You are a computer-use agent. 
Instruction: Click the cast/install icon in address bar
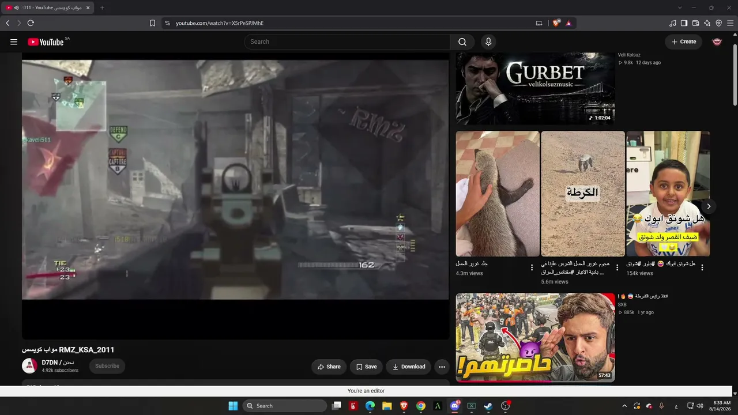[x=539, y=23]
